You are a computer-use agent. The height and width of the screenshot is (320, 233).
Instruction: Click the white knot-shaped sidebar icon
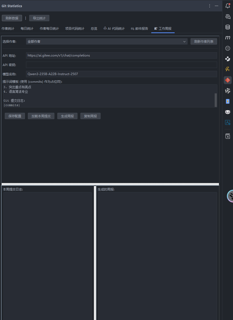point(227,91)
